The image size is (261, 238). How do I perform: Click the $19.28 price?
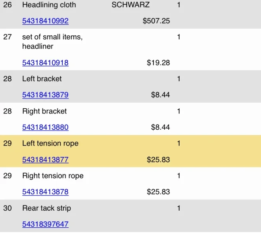tap(158, 63)
